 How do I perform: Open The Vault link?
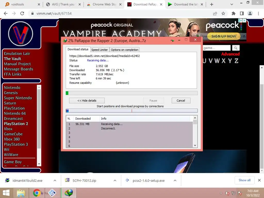pyautogui.click(x=13, y=59)
